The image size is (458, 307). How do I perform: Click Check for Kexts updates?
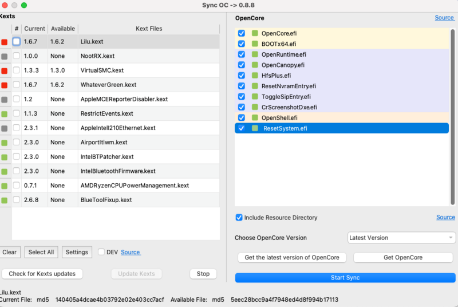(42, 274)
